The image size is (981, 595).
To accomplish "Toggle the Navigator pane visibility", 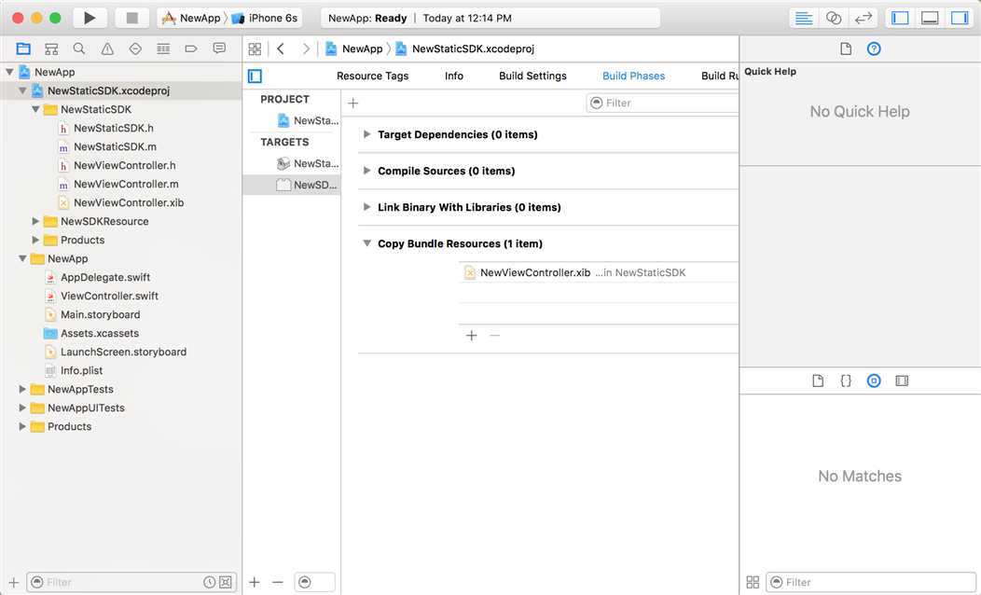I will tap(900, 18).
